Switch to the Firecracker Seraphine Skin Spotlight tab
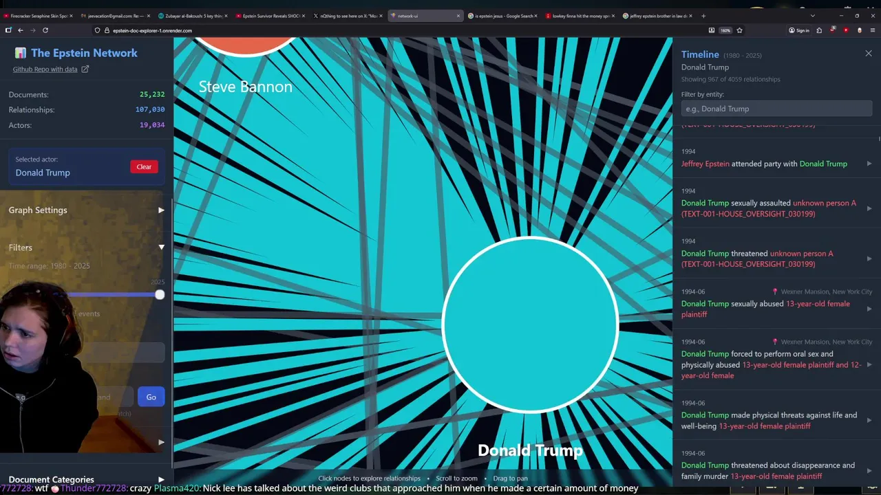Screen dimensions: 881x495 pyautogui.click(x=38, y=16)
